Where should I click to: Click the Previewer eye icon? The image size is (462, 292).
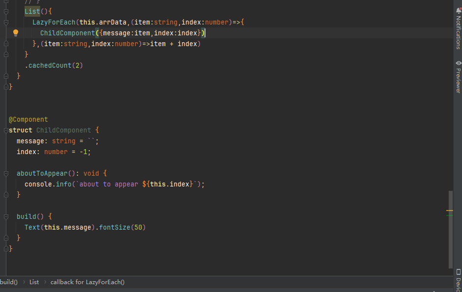(458, 63)
